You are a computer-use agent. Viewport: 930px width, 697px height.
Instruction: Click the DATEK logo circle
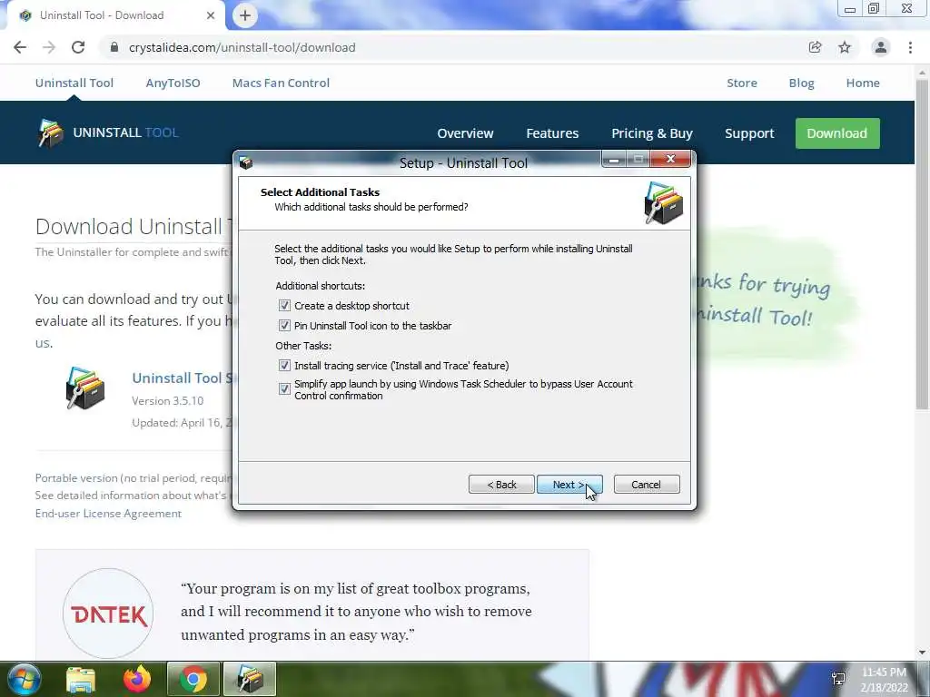click(108, 614)
